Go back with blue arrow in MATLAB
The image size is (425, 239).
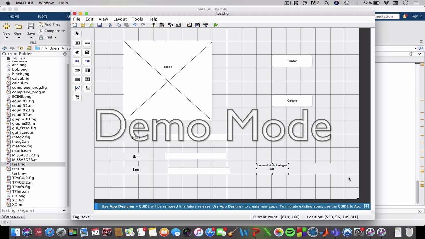[x=4, y=48]
